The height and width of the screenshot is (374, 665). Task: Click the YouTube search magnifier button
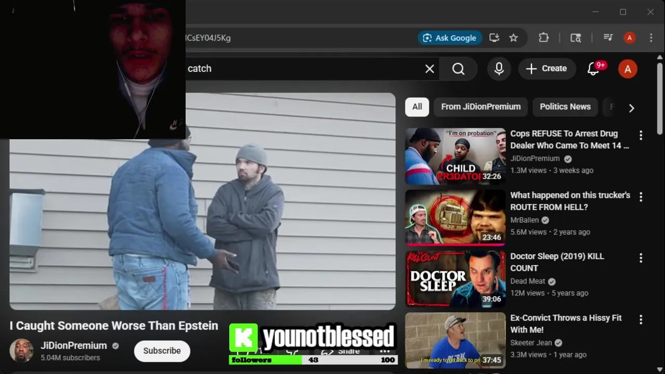tap(458, 69)
